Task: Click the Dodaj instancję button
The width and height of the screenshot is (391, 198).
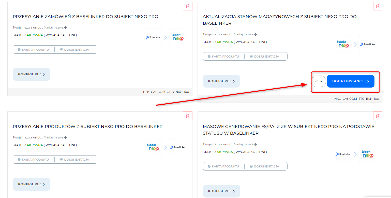Action: click(351, 81)
